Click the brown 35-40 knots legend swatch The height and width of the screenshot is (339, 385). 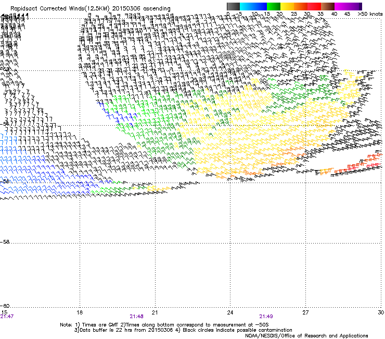tap(328, 6)
